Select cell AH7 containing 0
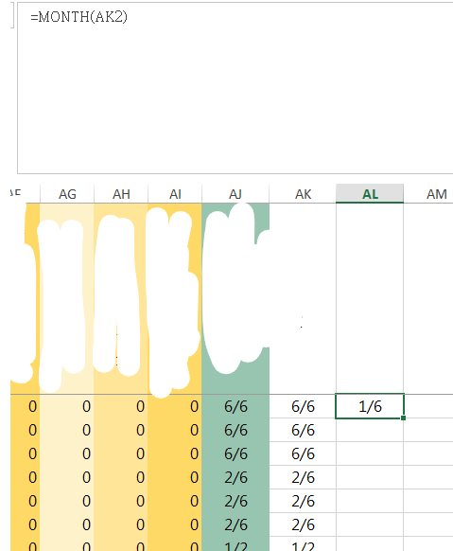This screenshot has width=453, height=551. 121,524
